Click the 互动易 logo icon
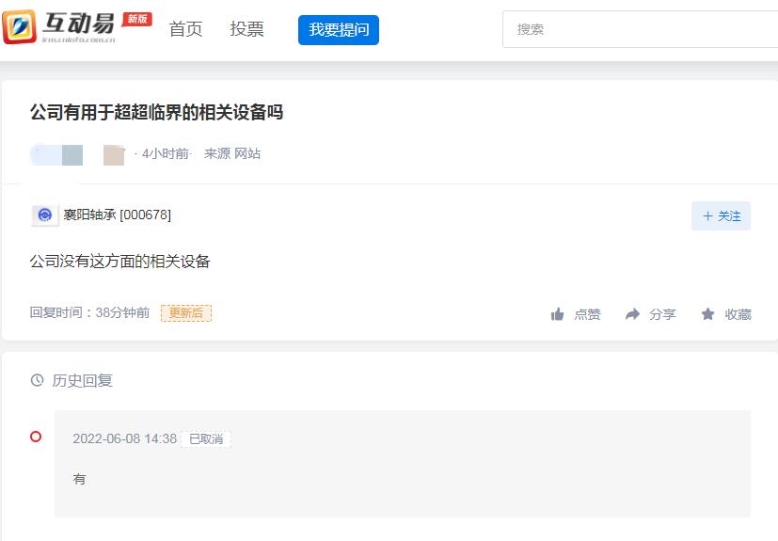778x541 pixels. (19, 27)
